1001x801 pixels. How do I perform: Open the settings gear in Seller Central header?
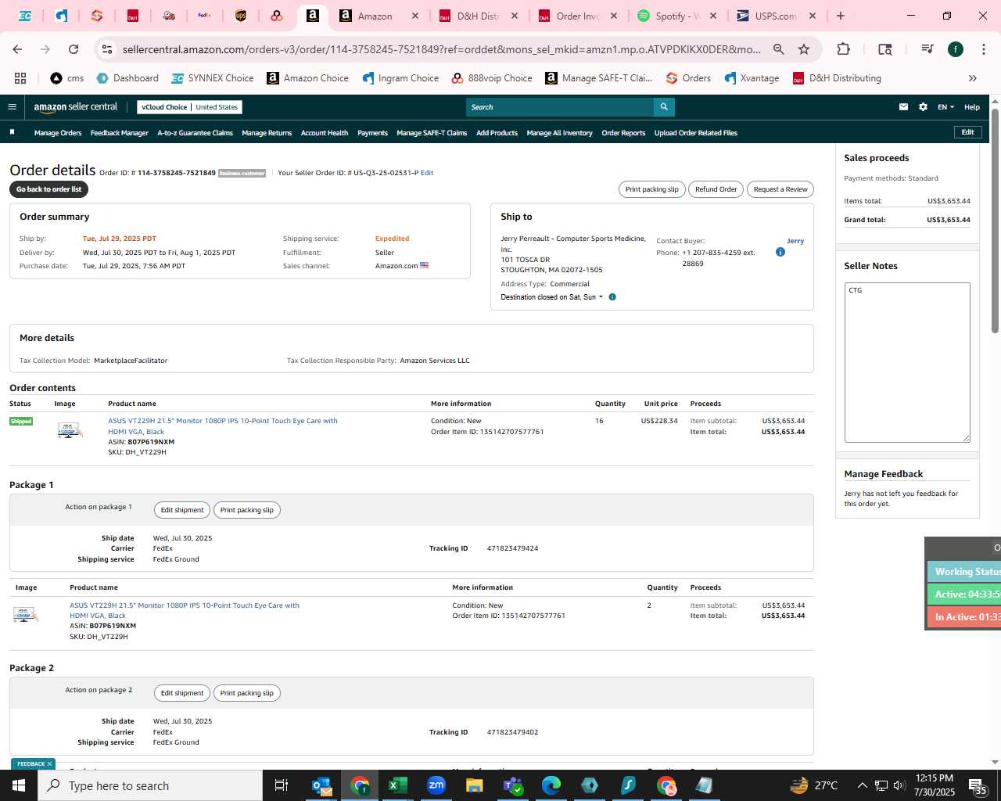923,107
